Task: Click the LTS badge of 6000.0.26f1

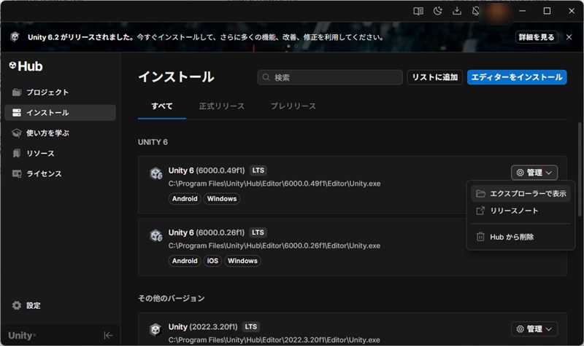Action: (x=258, y=232)
